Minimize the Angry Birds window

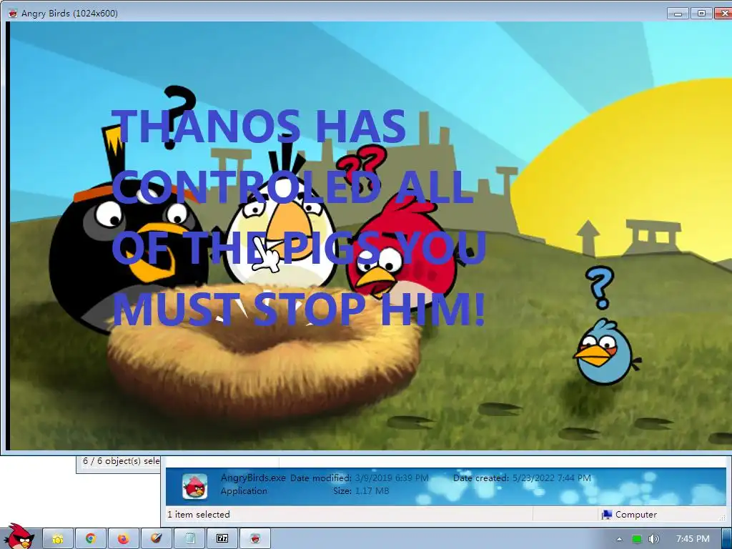click(x=678, y=13)
